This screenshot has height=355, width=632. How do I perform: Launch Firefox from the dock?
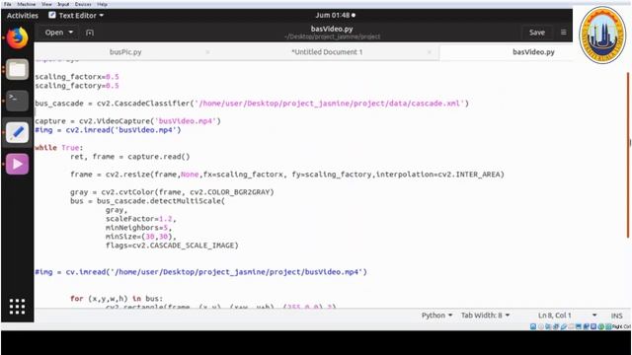(17, 37)
